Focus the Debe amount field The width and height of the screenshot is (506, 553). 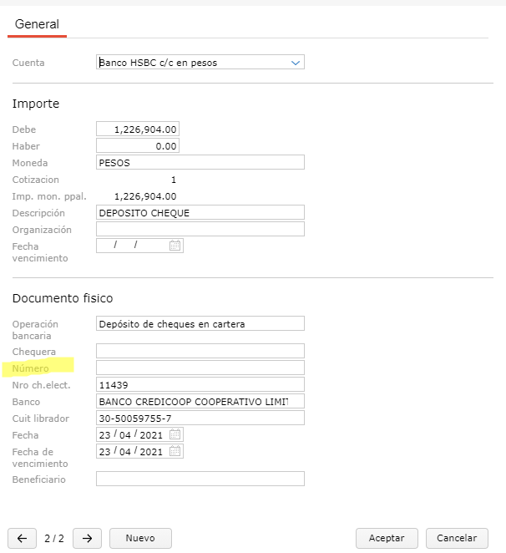coord(138,129)
